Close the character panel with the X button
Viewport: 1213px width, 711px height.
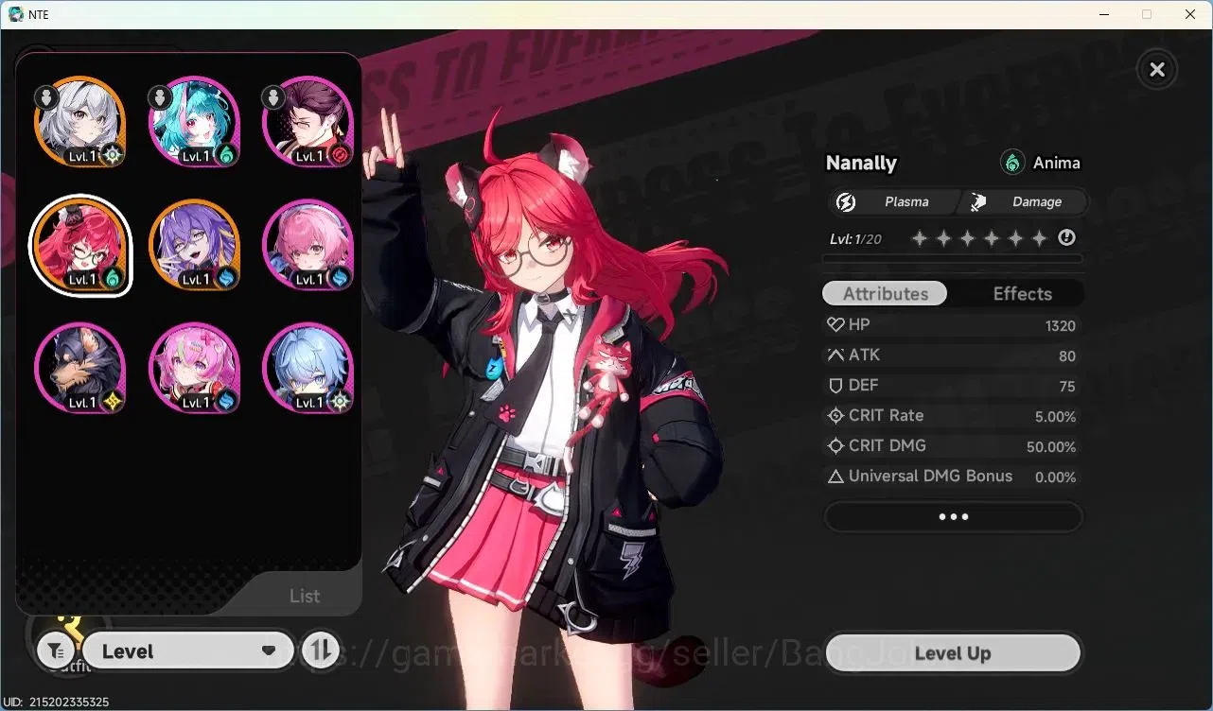[1156, 69]
